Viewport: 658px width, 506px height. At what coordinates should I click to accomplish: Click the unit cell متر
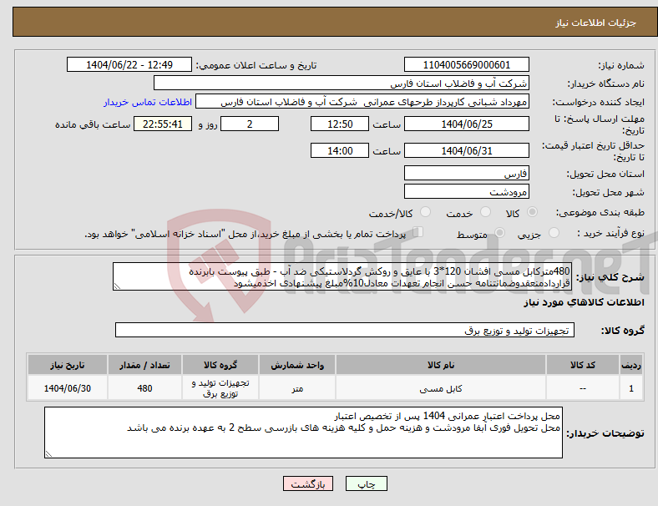(x=297, y=388)
